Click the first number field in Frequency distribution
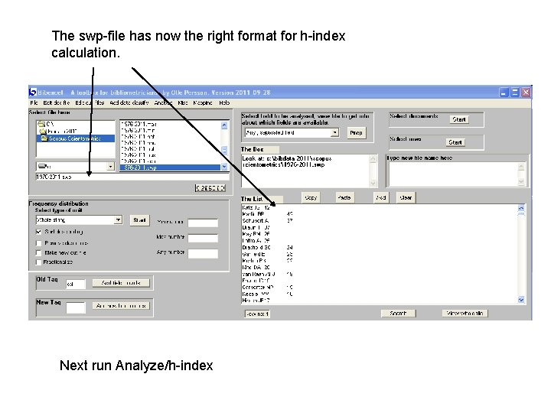Screen dimensions: 551x413 203,223
